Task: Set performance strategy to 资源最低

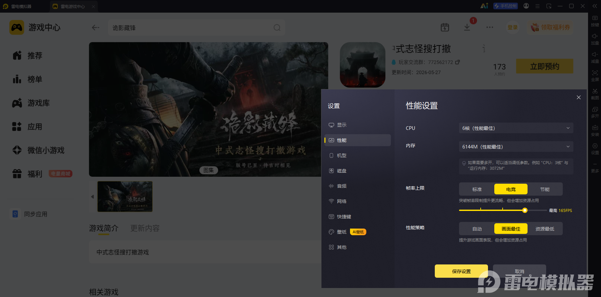Action: (545, 229)
